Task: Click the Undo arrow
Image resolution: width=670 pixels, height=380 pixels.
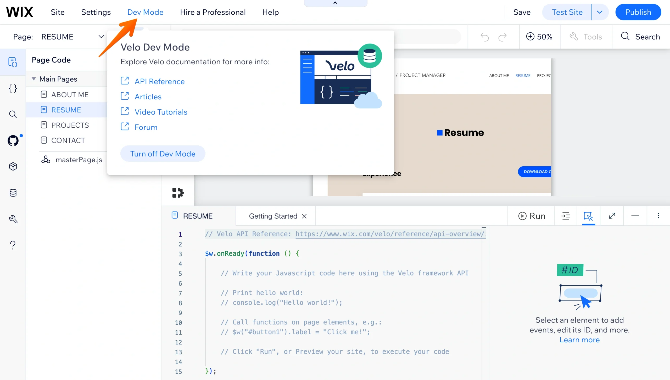Action: click(x=485, y=37)
